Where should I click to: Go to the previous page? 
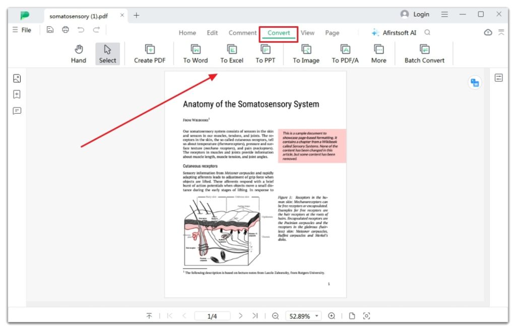(x=184, y=316)
